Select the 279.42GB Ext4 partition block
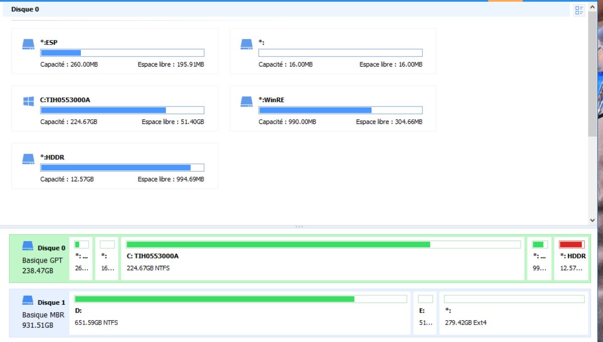 click(514, 314)
